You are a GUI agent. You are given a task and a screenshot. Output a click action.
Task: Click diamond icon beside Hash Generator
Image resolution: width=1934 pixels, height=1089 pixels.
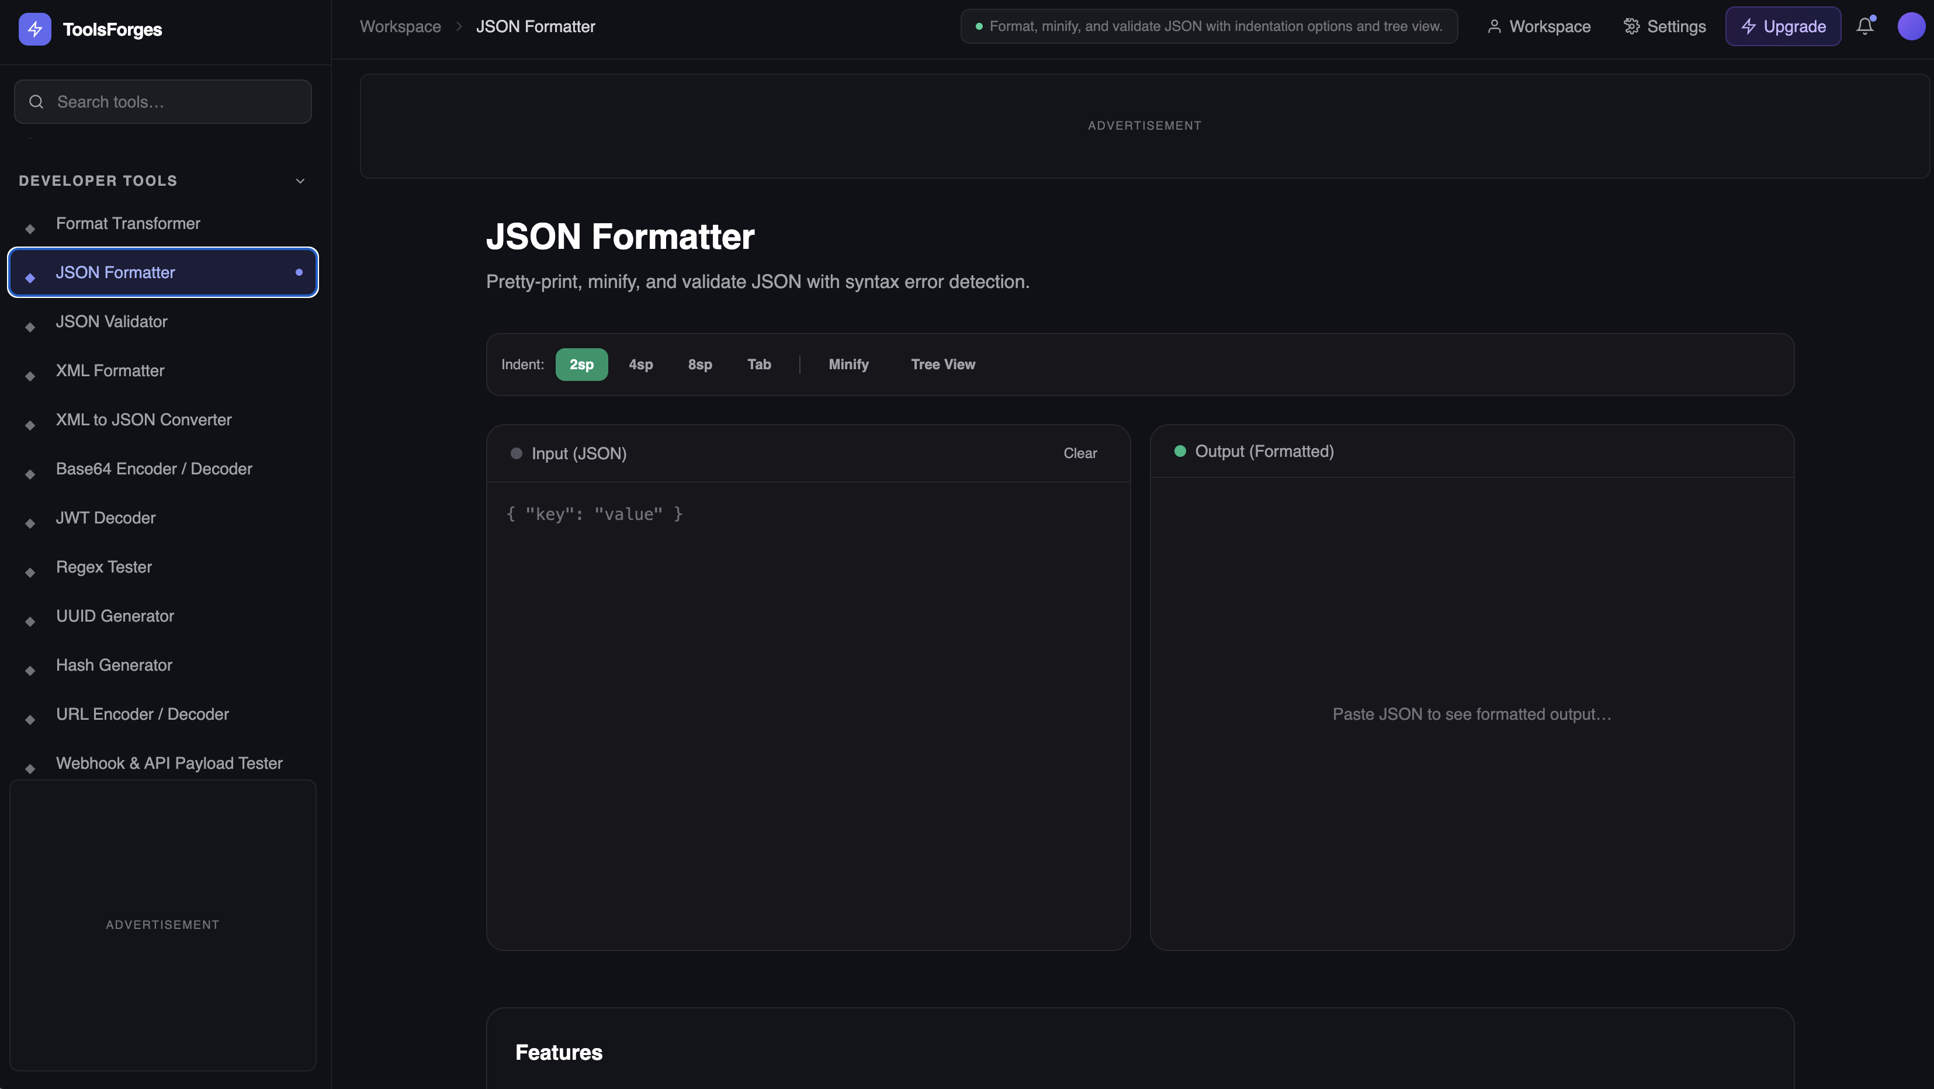pos(30,671)
